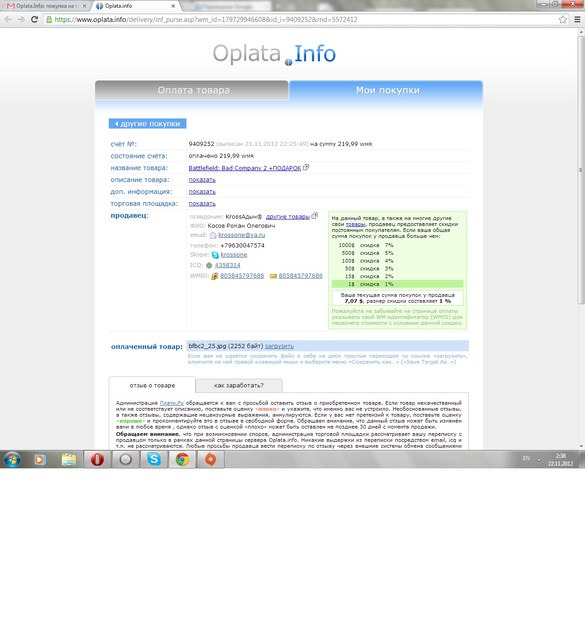The height and width of the screenshot is (644, 585).
Task: Go back with the browser back arrow
Action: coord(8,19)
